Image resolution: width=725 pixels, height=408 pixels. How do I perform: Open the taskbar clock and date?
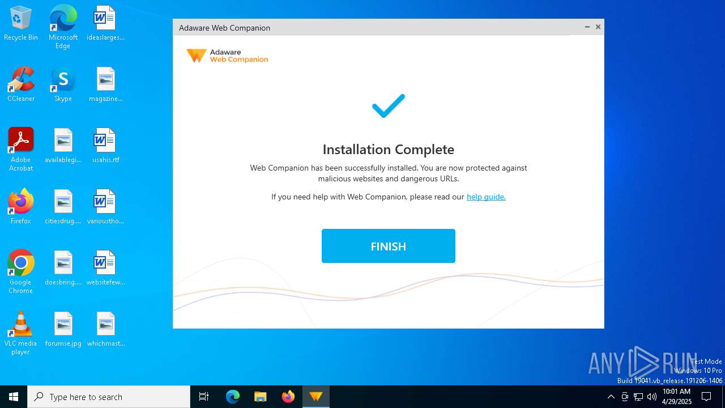(x=676, y=397)
